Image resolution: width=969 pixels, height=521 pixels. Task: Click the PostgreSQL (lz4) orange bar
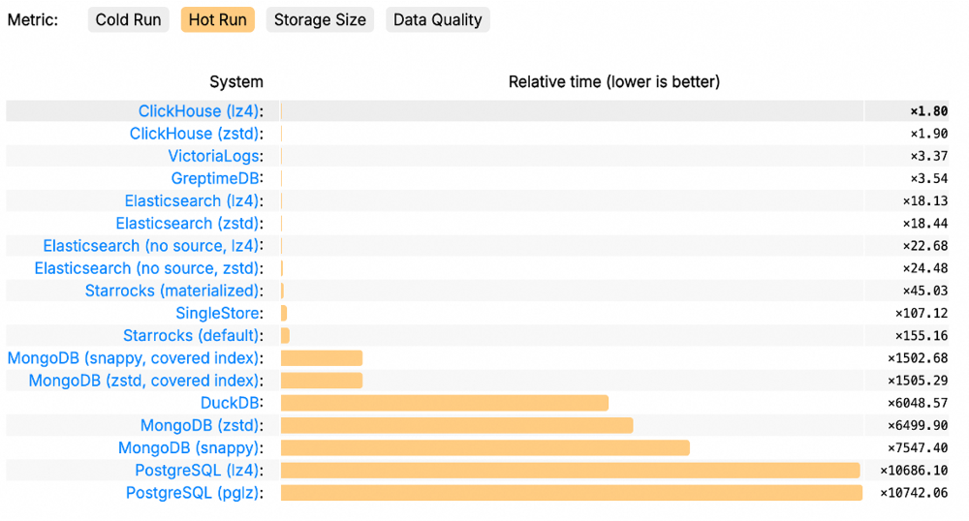570,471
